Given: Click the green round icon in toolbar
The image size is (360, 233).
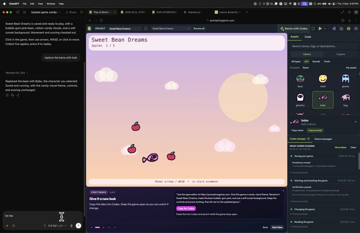Looking at the screenshot, I should 348,29.
